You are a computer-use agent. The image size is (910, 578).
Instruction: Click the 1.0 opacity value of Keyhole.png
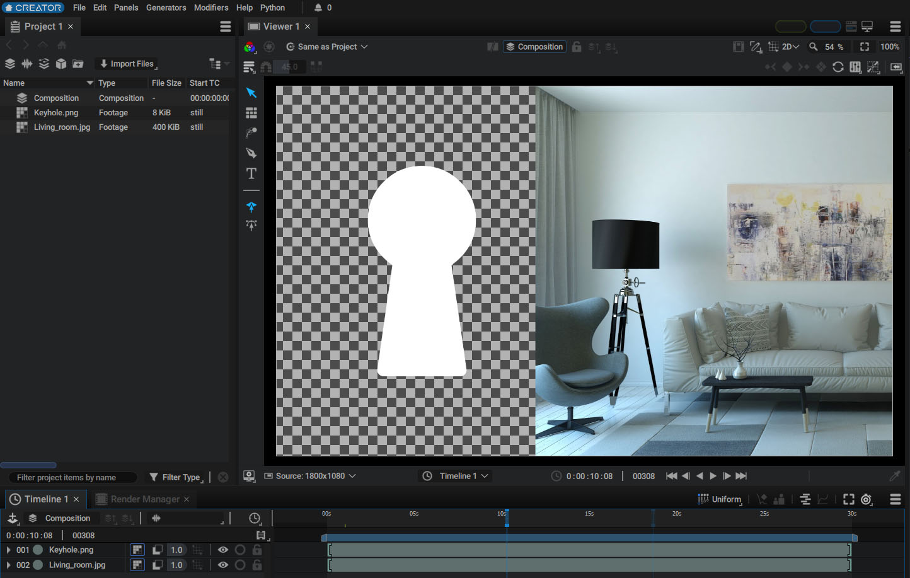(176, 550)
